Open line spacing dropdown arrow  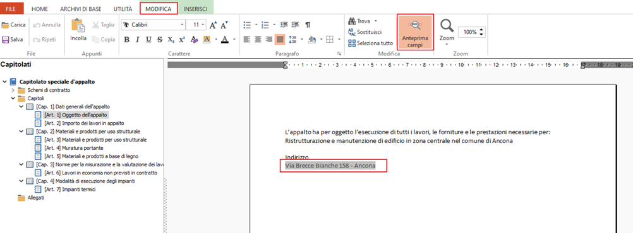[x=301, y=40]
